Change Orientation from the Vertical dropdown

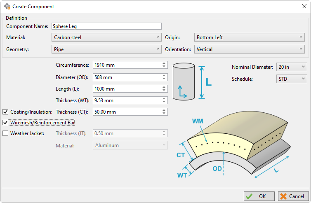pos(249,49)
